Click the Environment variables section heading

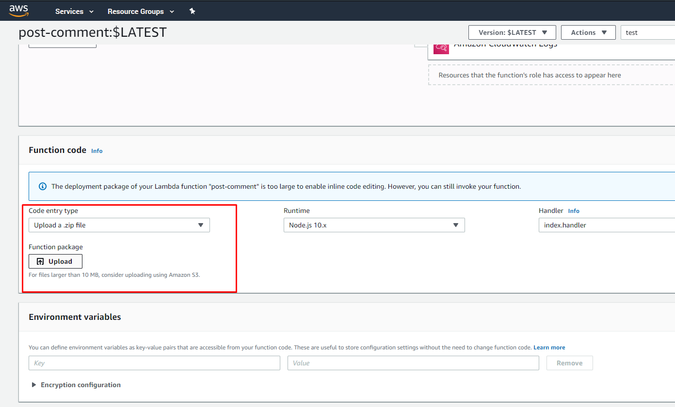(x=75, y=317)
